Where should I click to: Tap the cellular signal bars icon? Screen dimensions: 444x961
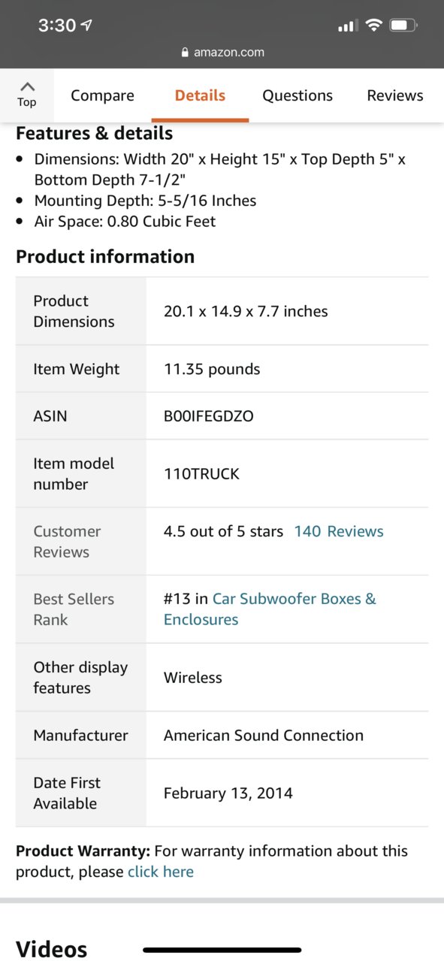click(347, 26)
